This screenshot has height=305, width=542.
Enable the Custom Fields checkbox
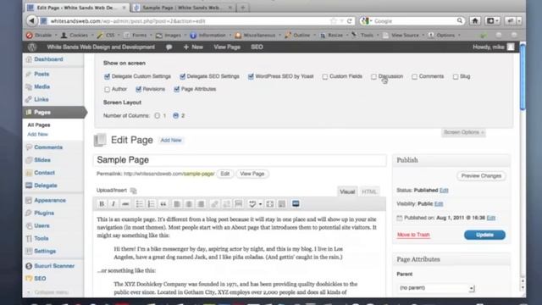click(x=325, y=77)
